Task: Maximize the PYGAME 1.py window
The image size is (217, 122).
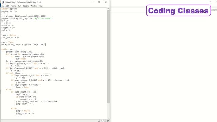Action: (x=99, y=2)
